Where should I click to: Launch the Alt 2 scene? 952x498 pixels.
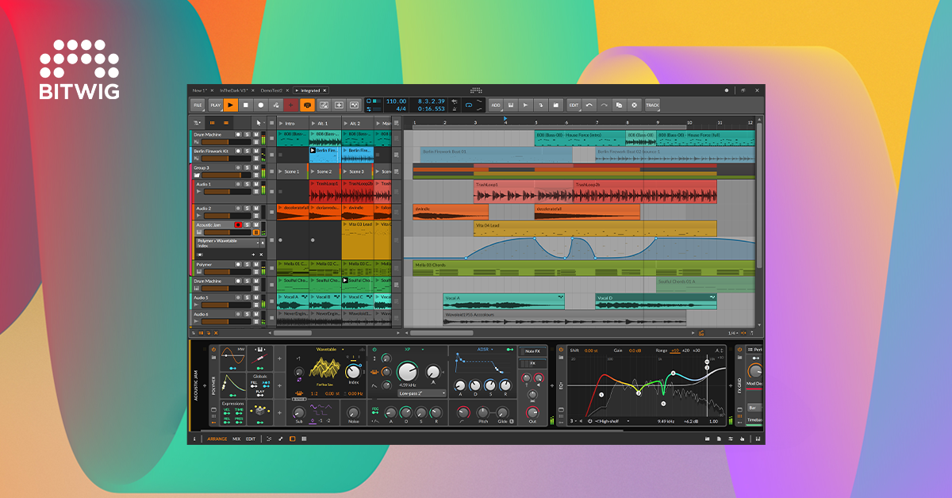(x=345, y=123)
